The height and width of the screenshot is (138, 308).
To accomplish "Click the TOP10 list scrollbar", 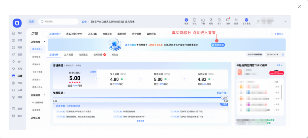I will [282, 92].
